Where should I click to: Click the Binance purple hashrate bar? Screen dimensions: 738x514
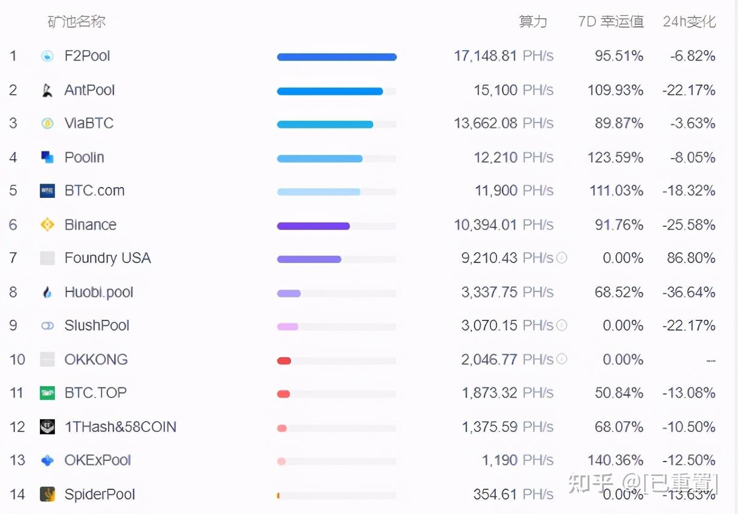pyautogui.click(x=313, y=226)
